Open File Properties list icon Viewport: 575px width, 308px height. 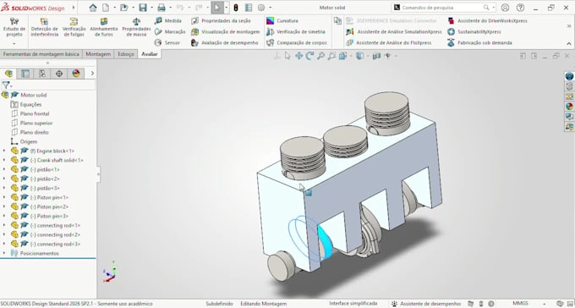click(x=249, y=8)
